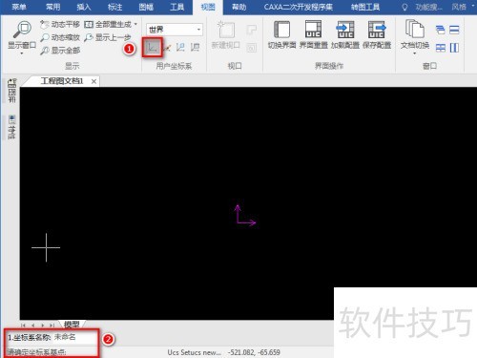Switch to the 转图工具 ribbon tab
This screenshot has height=358, width=477.
[x=365, y=7]
